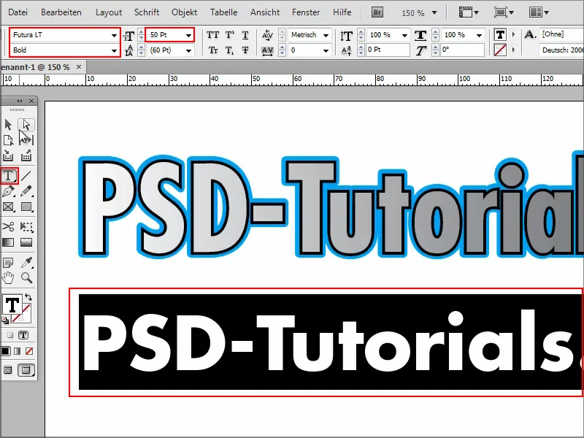Screen dimensions: 584x438
Task: Open the vertical scale 100 % dropdown
Action: point(404,35)
